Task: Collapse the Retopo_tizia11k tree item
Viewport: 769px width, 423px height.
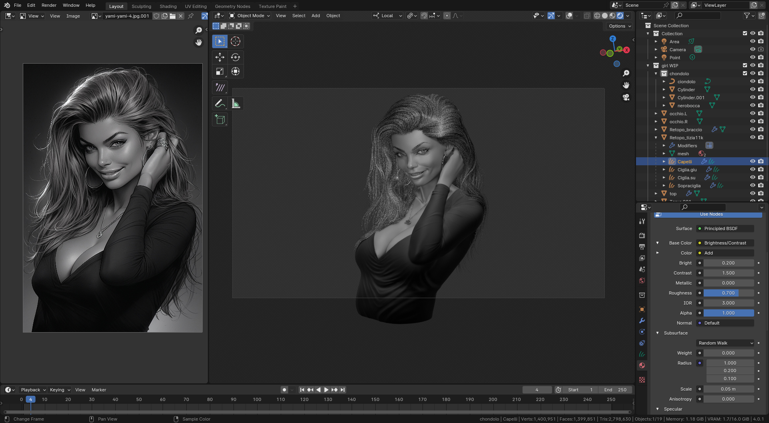Action: 656,138
